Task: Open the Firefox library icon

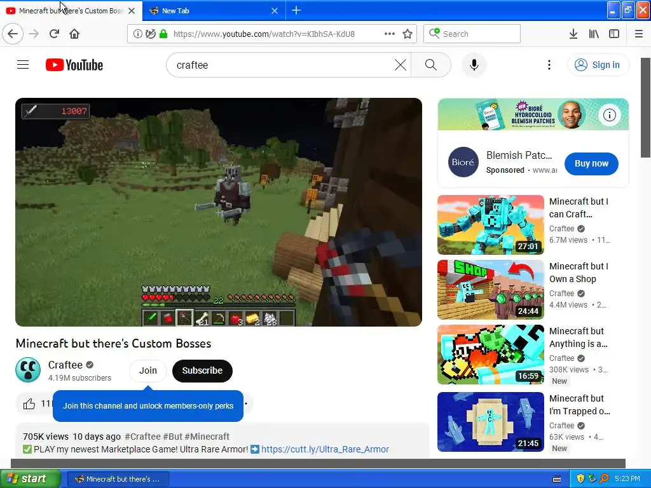Action: tap(594, 34)
